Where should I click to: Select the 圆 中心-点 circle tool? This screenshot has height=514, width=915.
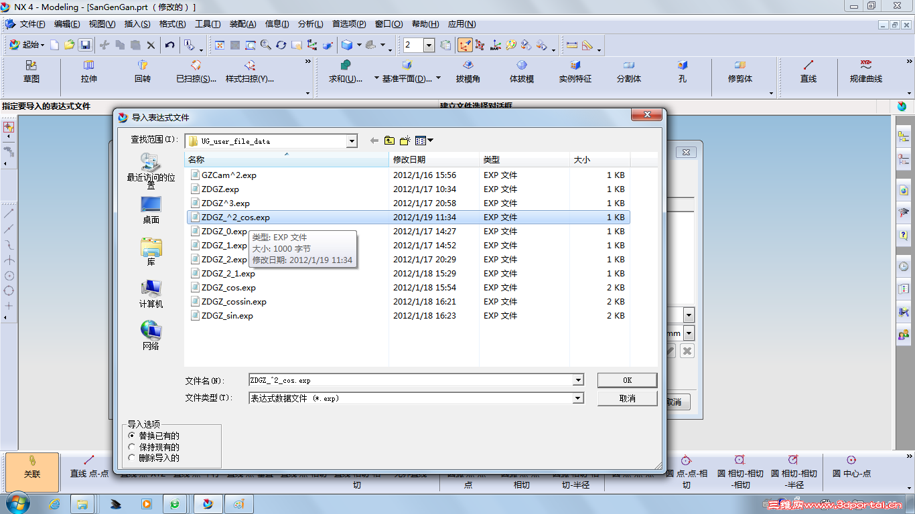tap(852, 468)
